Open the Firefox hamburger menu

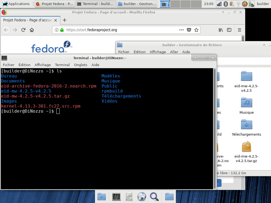(x=239, y=30)
